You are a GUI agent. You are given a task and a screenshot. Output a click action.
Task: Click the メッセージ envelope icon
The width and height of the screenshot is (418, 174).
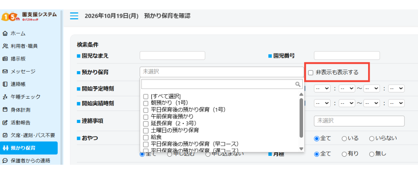point(5,72)
